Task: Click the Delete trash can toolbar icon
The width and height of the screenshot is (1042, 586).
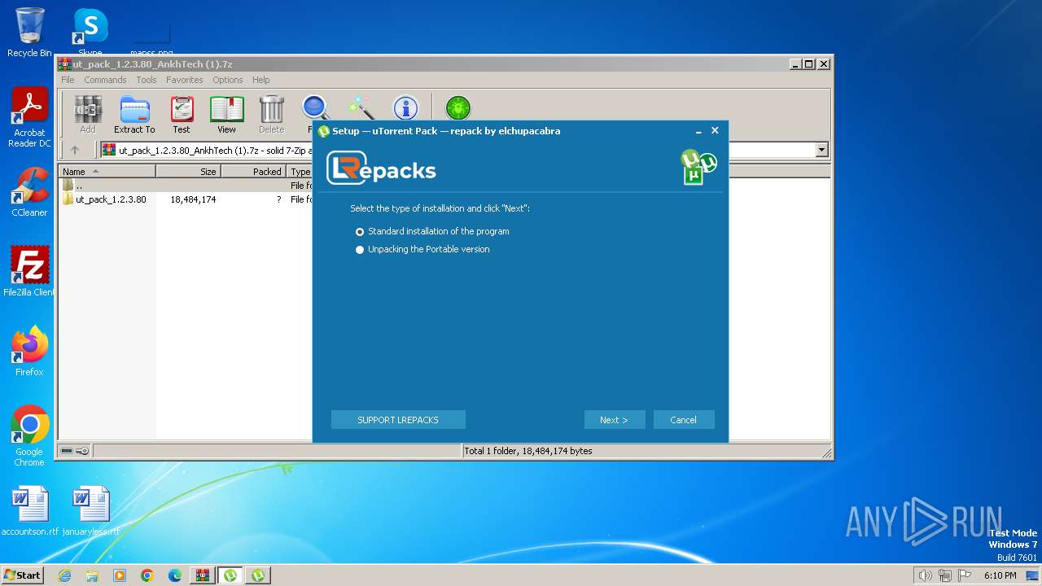Action: click(271, 114)
